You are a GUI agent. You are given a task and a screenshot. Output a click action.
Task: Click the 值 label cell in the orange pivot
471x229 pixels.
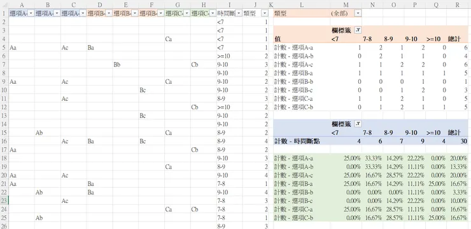point(302,39)
